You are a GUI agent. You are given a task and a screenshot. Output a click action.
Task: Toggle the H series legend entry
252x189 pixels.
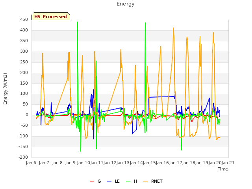pos(132,181)
